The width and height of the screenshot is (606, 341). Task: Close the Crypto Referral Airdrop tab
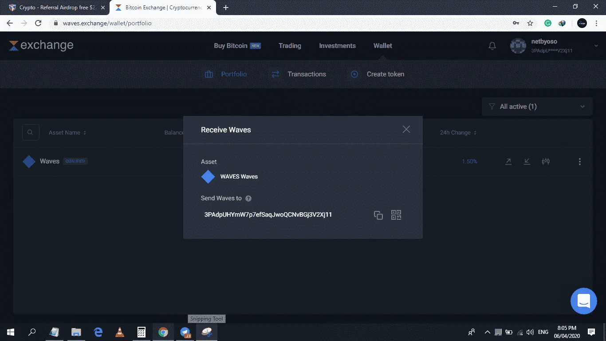(x=103, y=8)
